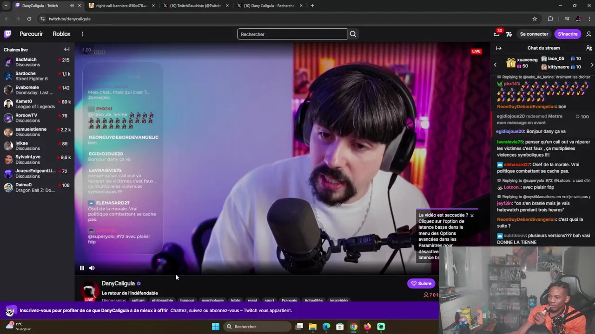
Task: Click Windows taskbar Rechercher box
Action: coord(257,327)
